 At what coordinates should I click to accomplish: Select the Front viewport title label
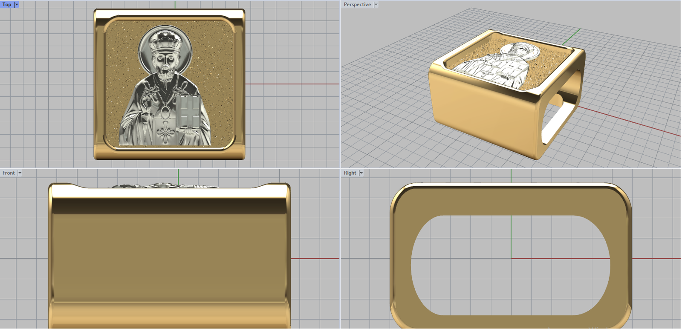[9, 173]
